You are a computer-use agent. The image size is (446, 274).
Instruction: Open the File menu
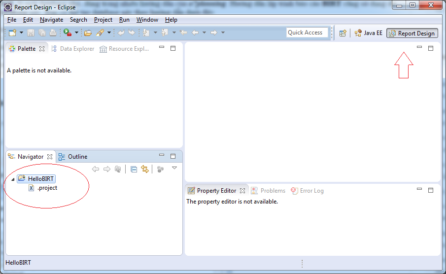coord(12,20)
